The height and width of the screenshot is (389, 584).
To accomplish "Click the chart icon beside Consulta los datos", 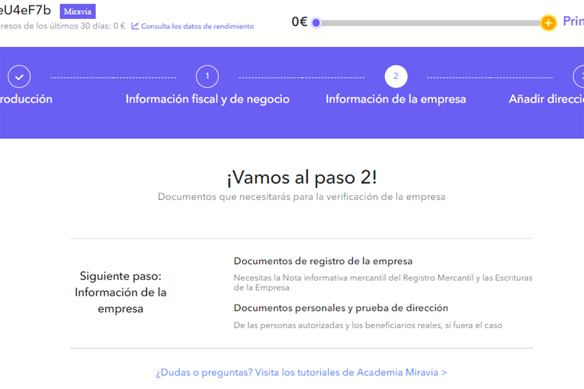I will (x=135, y=26).
